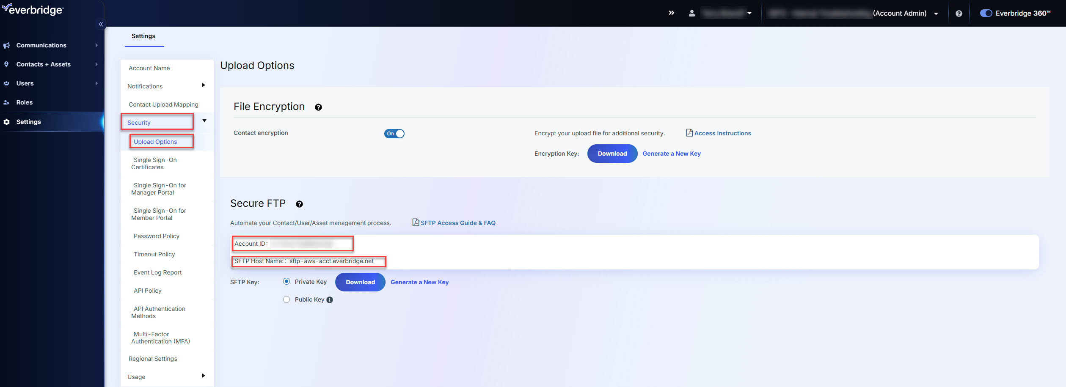Image resolution: width=1066 pixels, height=387 pixels.
Task: Select the Public Key radio button
Action: coord(286,299)
